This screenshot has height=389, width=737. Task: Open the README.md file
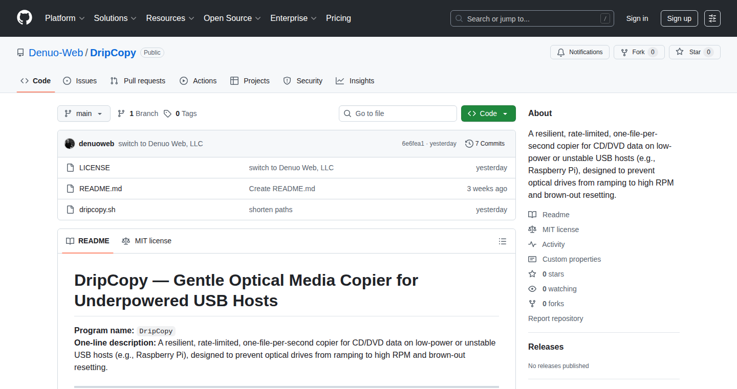tap(101, 189)
